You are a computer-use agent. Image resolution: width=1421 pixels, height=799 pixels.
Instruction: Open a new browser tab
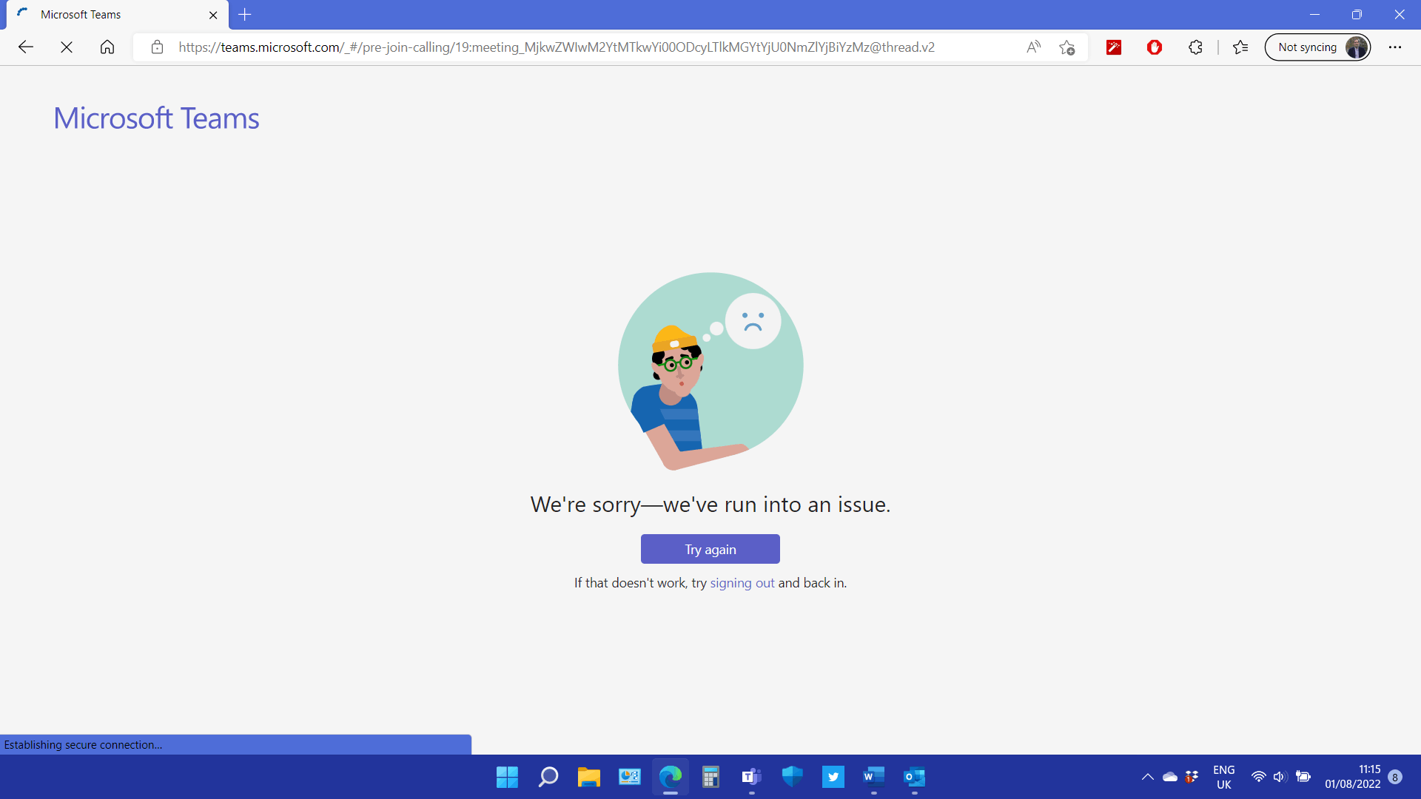(x=245, y=15)
